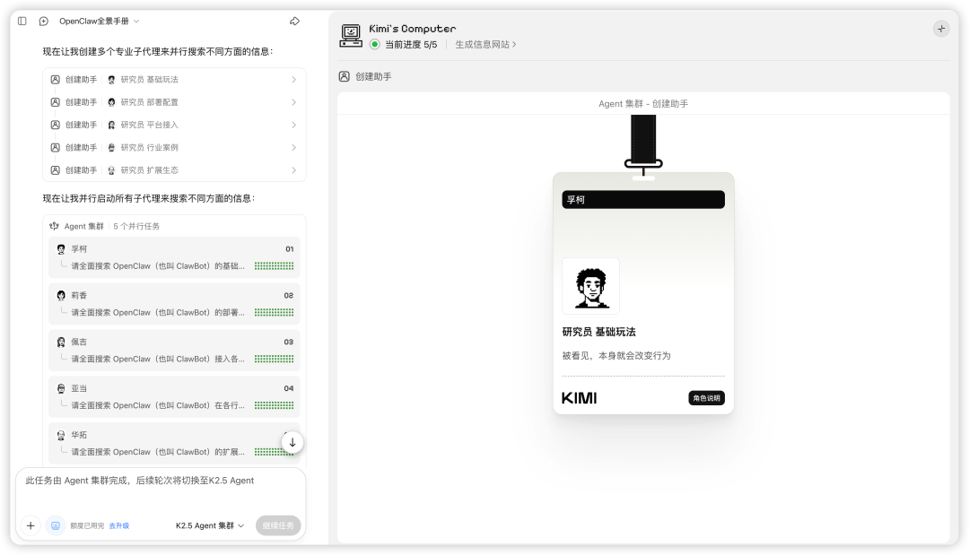Screen dimensions: 969x555
Task: Click the 创建助手 icon beside 研究员 部署配置
Action: pos(55,102)
